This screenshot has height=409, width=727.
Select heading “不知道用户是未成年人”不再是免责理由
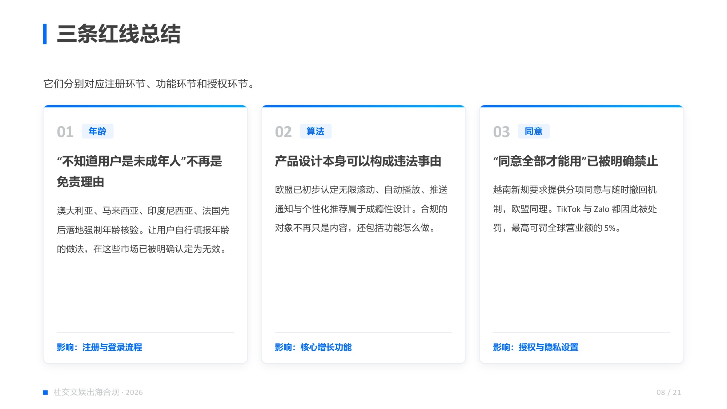click(140, 171)
